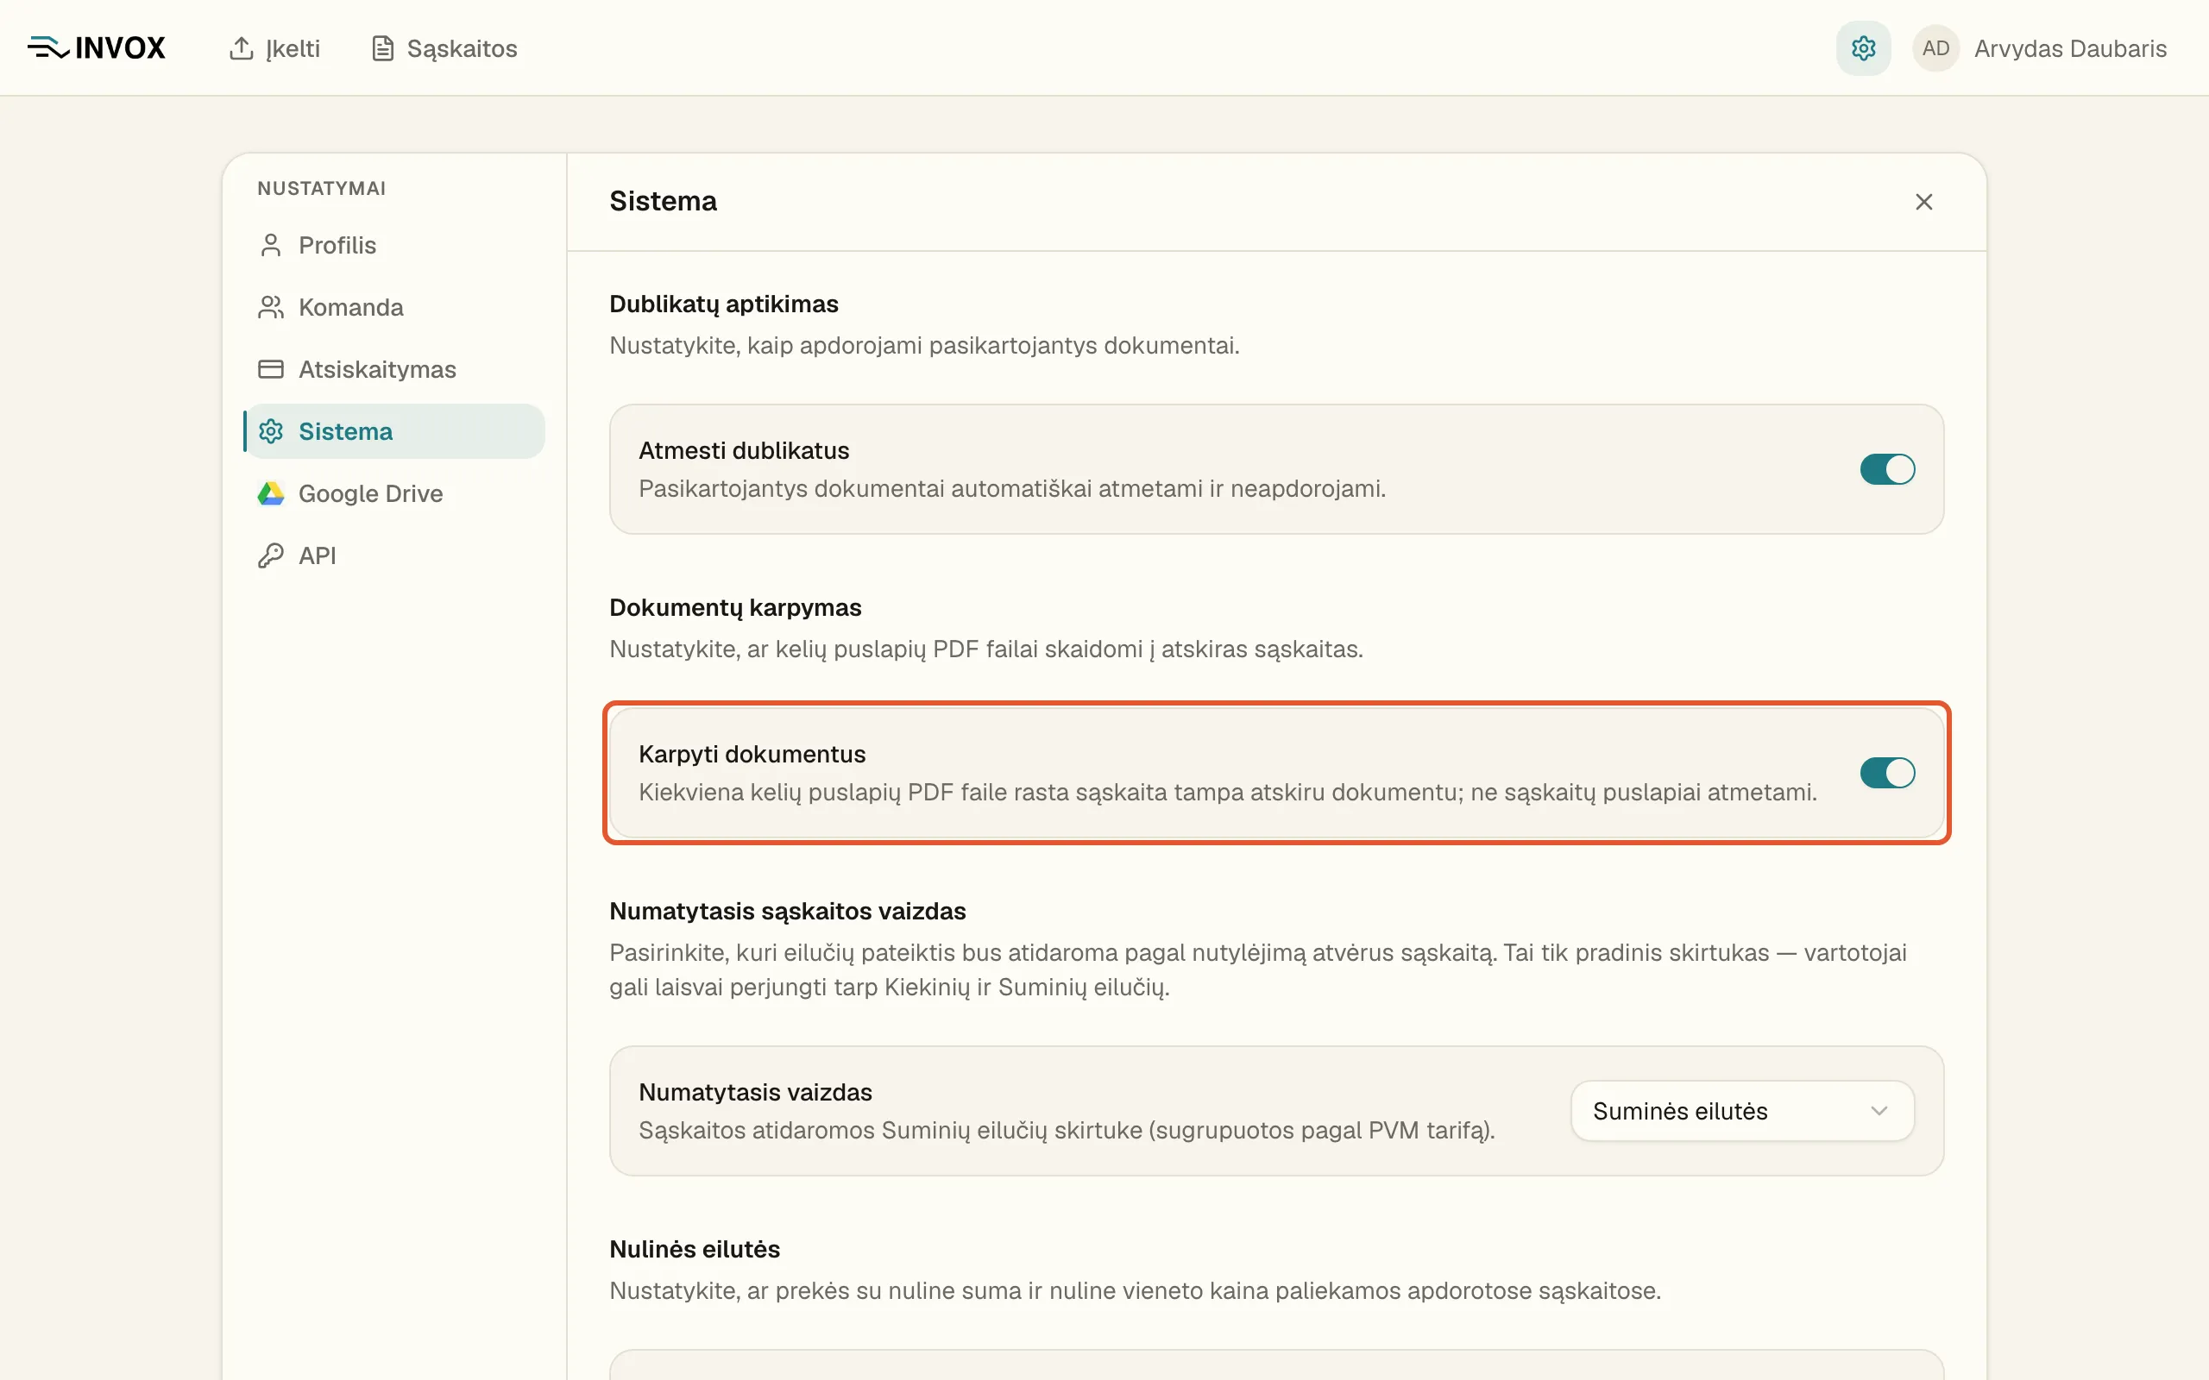Click text starting 'Sąskaitos atidaromos Suminių eilučių'
2209x1380 pixels.
[1067, 1131]
